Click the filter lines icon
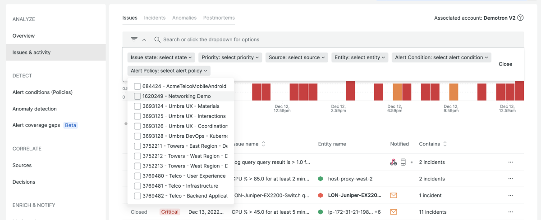Screen dimensions: 541x220 pos(134,40)
